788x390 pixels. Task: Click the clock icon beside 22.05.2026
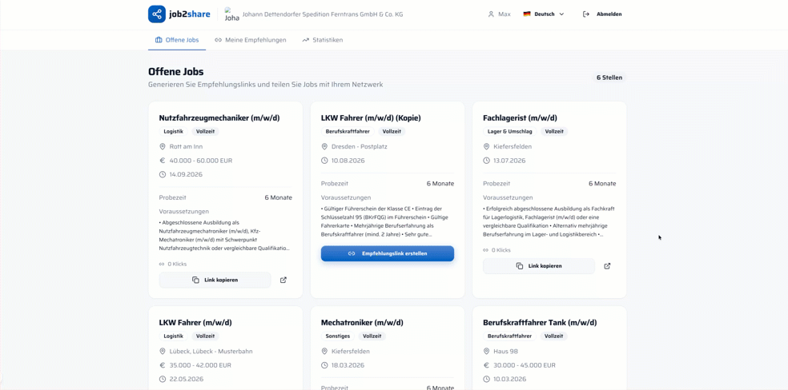pos(163,379)
